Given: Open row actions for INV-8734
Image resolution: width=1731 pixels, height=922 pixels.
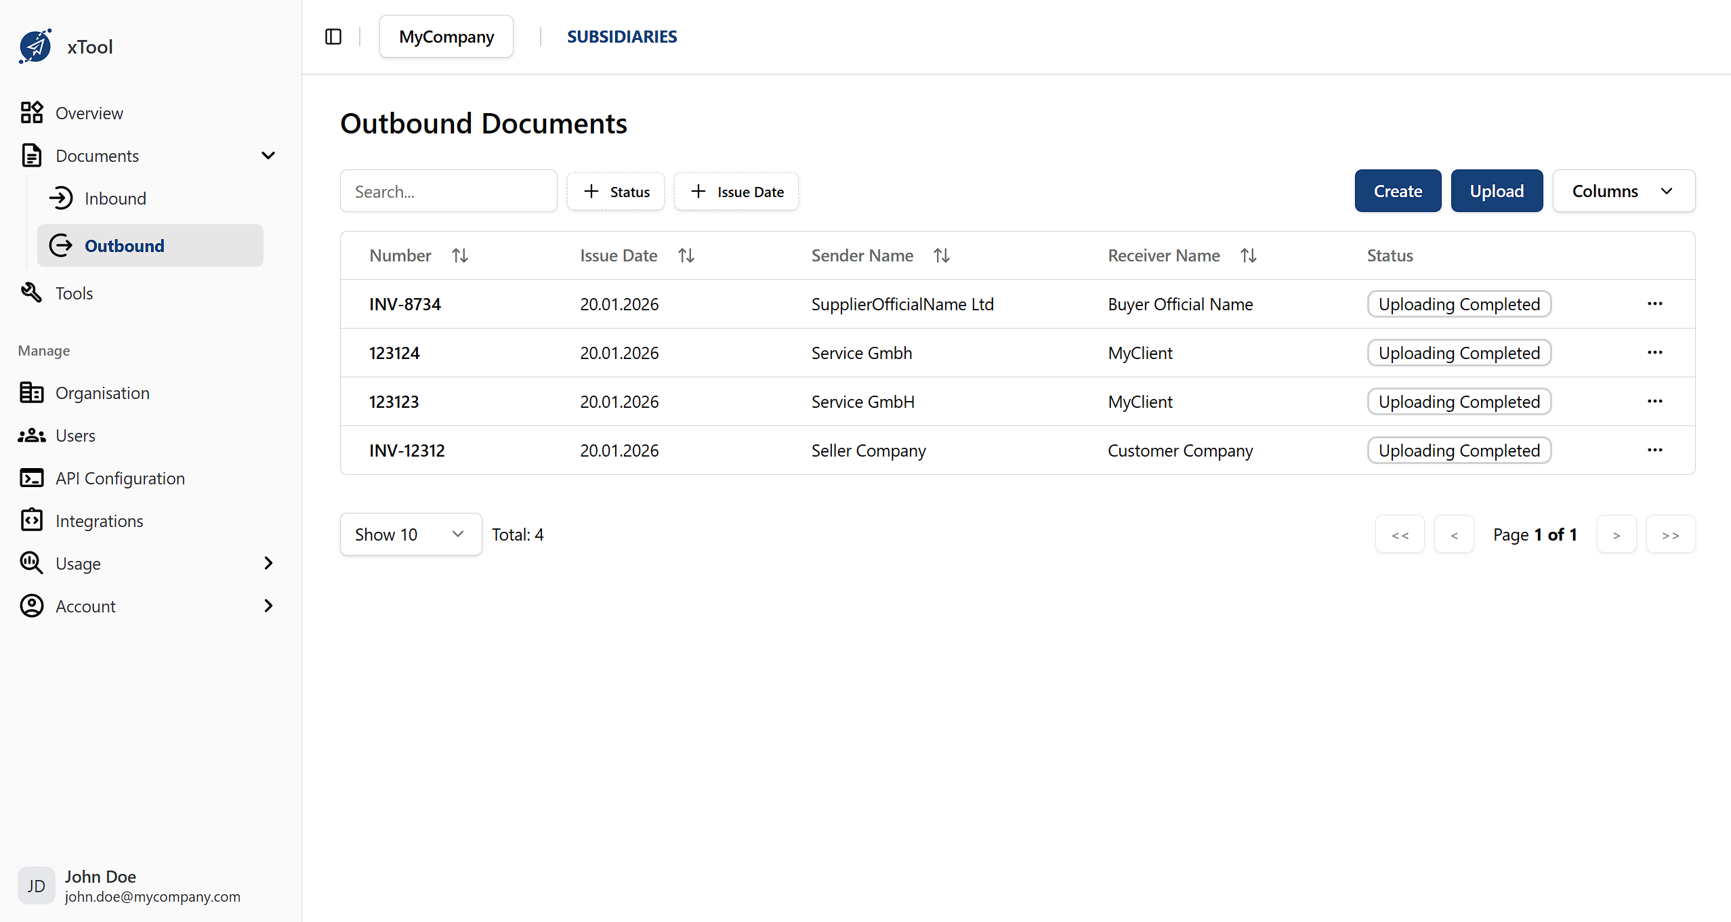Looking at the screenshot, I should pos(1655,303).
